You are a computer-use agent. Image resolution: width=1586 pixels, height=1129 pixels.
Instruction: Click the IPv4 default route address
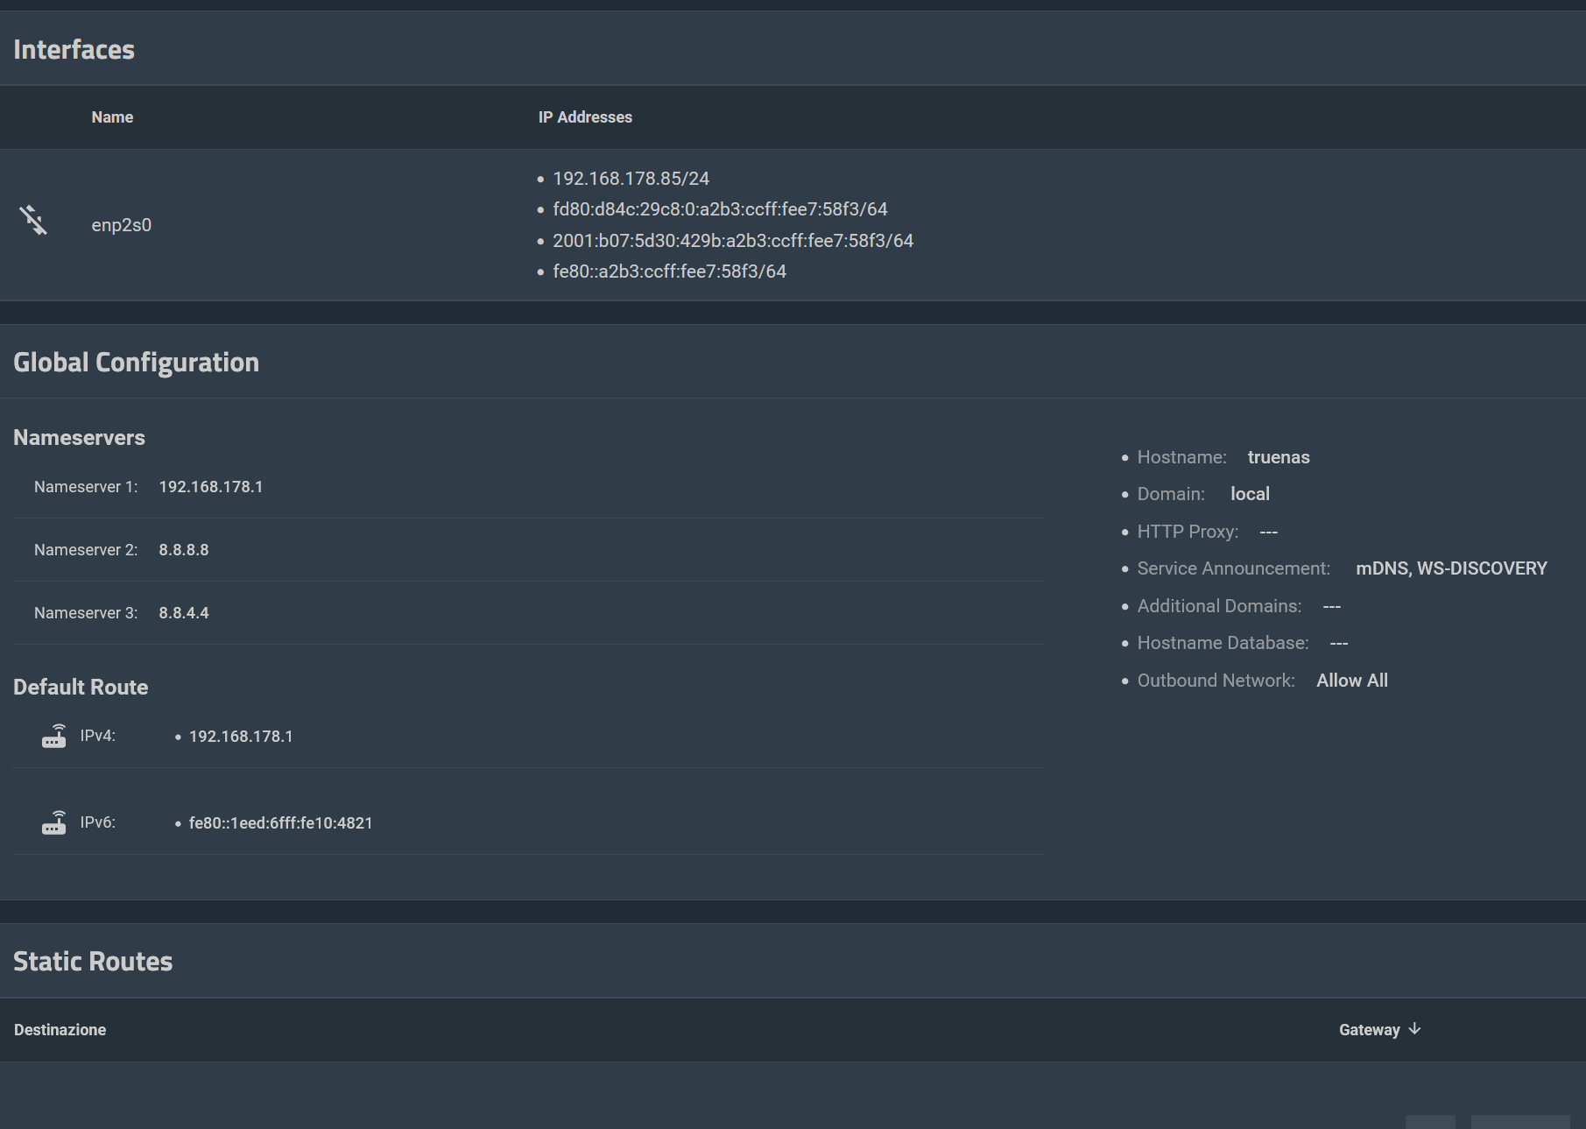tap(241, 737)
